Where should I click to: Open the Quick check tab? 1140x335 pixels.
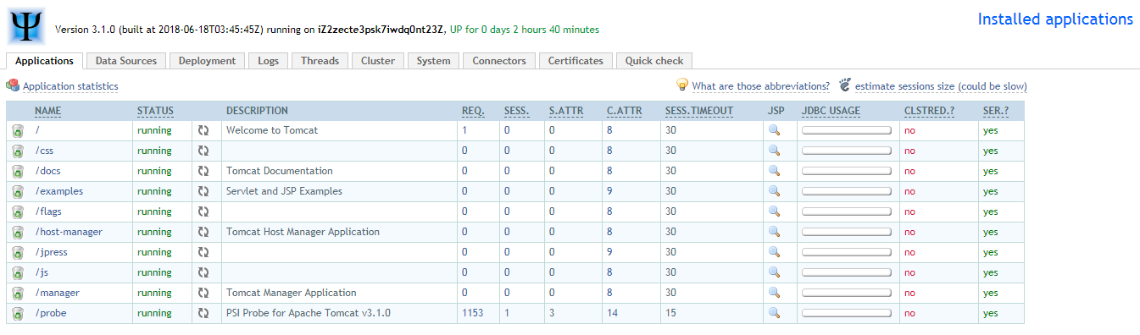(x=654, y=61)
